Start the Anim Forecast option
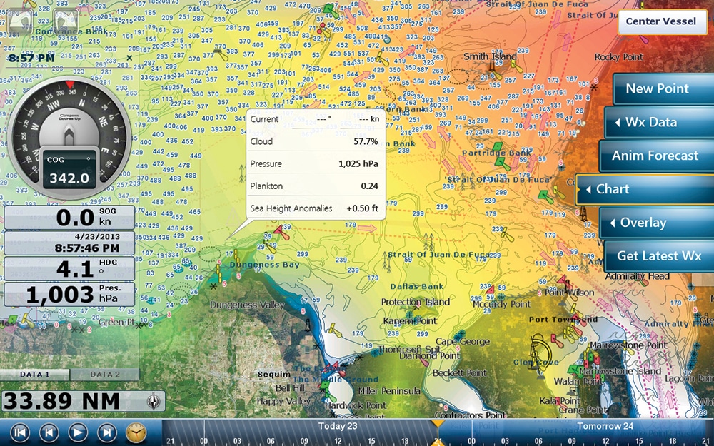Viewport: 714px width, 446px height. (654, 156)
